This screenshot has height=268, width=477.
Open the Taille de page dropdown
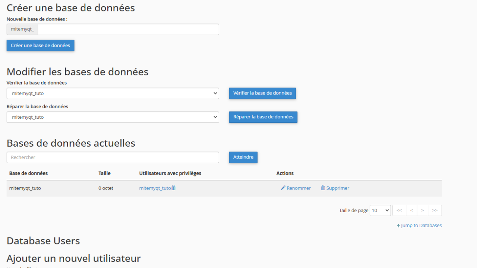(380, 210)
